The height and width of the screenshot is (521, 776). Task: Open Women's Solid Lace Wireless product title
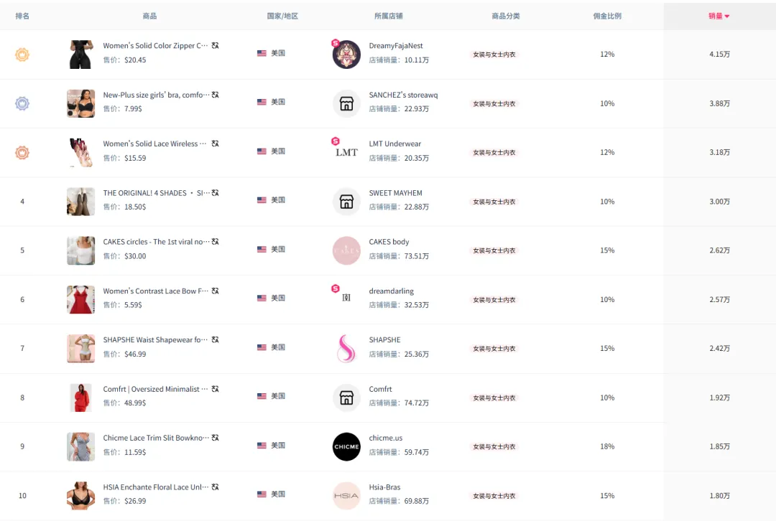[154, 144]
